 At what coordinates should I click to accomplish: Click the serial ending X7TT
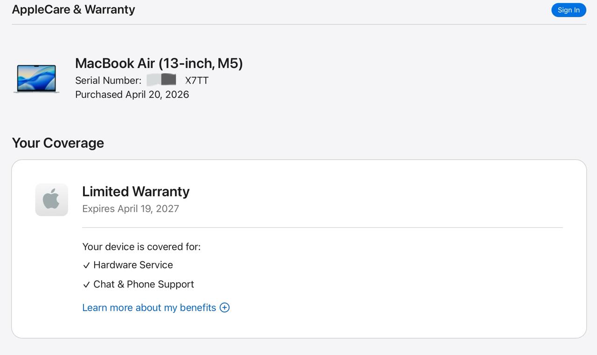coord(197,80)
